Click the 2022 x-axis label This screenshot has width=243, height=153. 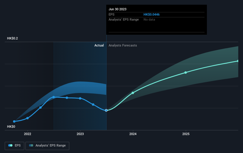pyautogui.click(x=28, y=134)
